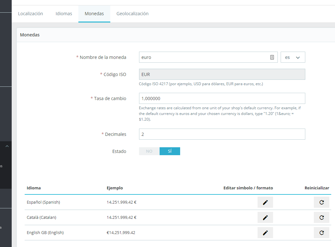Open the Geolocalización tab

(132, 14)
